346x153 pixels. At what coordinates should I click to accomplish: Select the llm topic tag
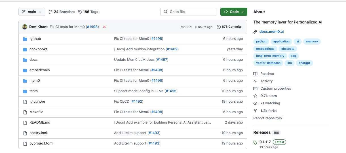(290, 63)
